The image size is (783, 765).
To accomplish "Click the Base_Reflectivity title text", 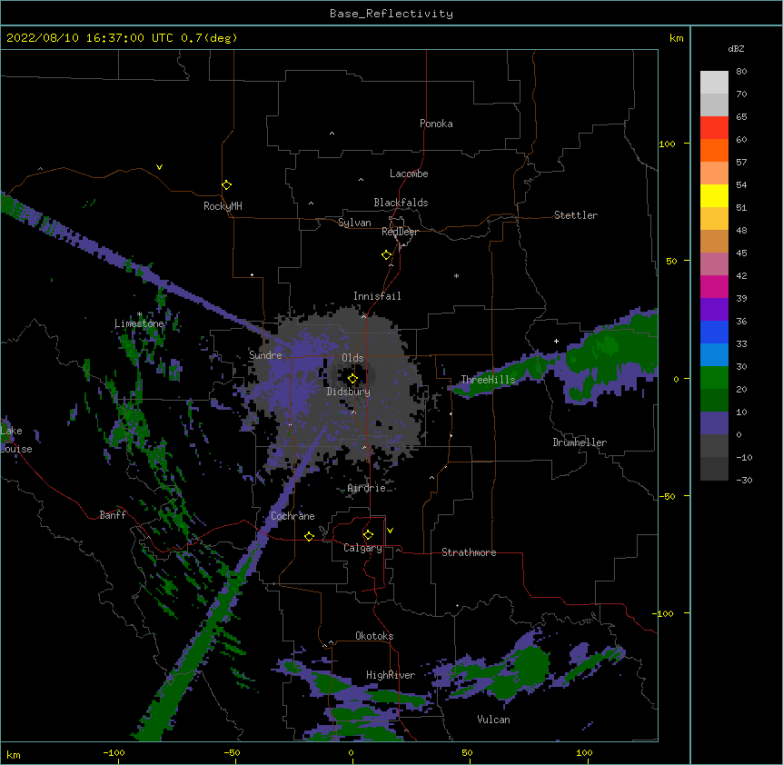I will [x=391, y=14].
